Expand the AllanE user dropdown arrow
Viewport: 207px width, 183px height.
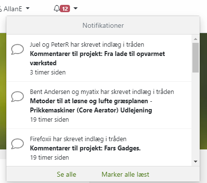click(28, 8)
